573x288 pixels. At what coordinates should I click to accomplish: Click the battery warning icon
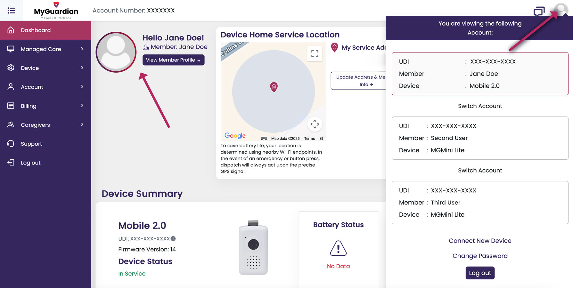pos(338,248)
